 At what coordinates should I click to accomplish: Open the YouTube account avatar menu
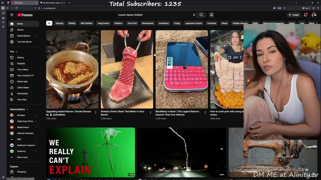(x=314, y=15)
